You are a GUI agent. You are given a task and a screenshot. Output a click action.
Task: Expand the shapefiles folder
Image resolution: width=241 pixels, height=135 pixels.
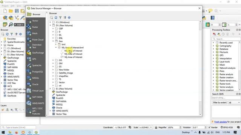(53, 76)
